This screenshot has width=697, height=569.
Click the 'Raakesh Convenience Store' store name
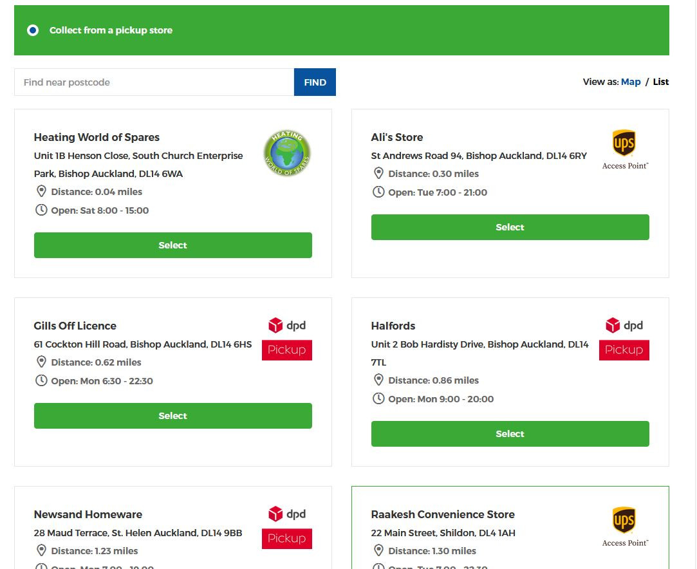pyautogui.click(x=443, y=514)
